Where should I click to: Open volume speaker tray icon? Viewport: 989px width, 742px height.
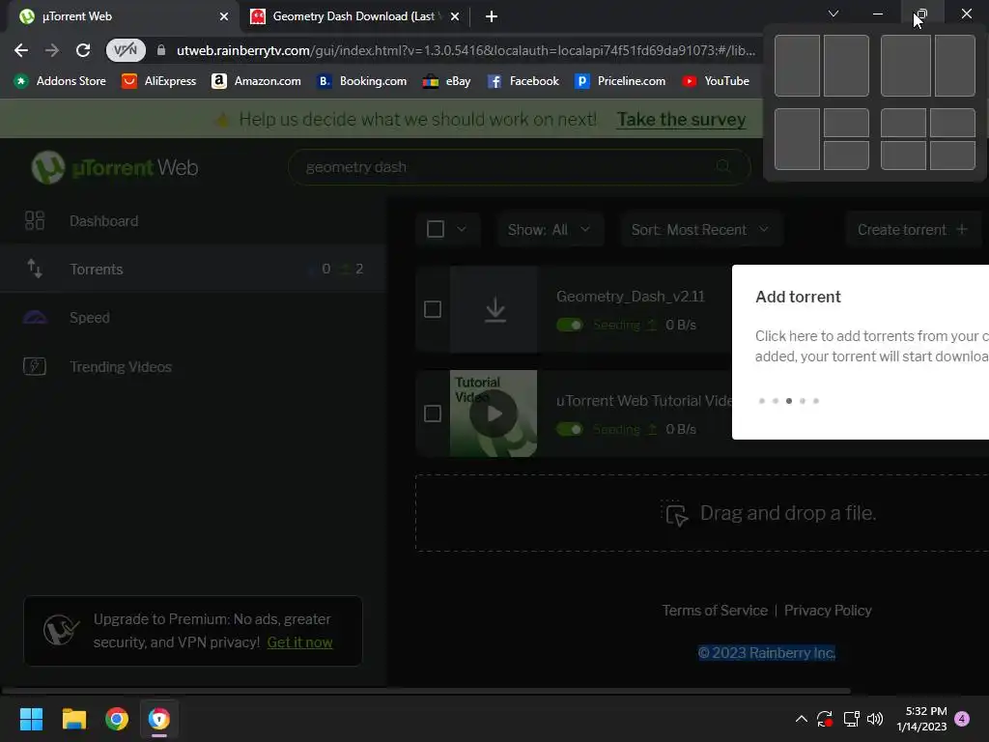(875, 719)
